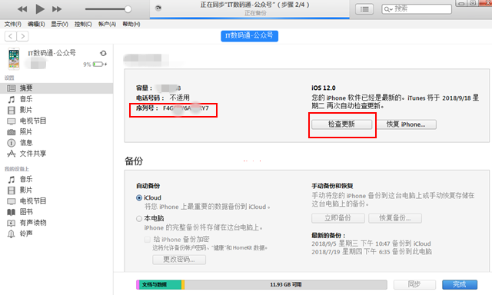
Task: Click the blue 完成 button
Action: (460, 284)
